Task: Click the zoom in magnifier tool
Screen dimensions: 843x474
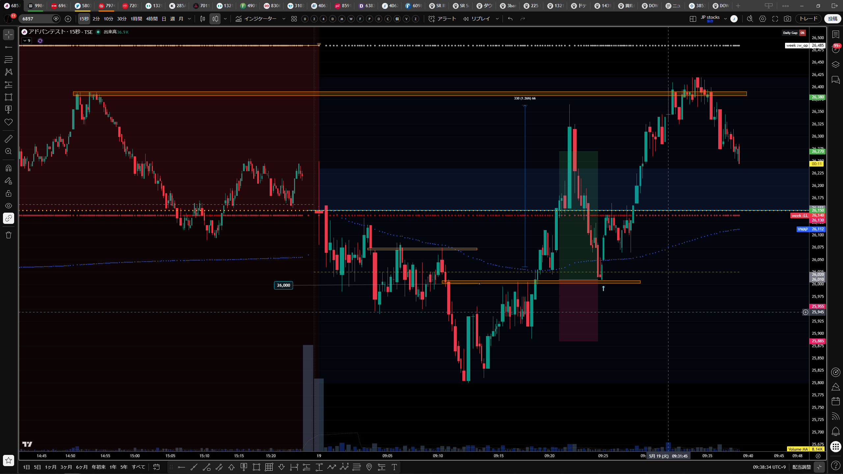Action: (9, 151)
